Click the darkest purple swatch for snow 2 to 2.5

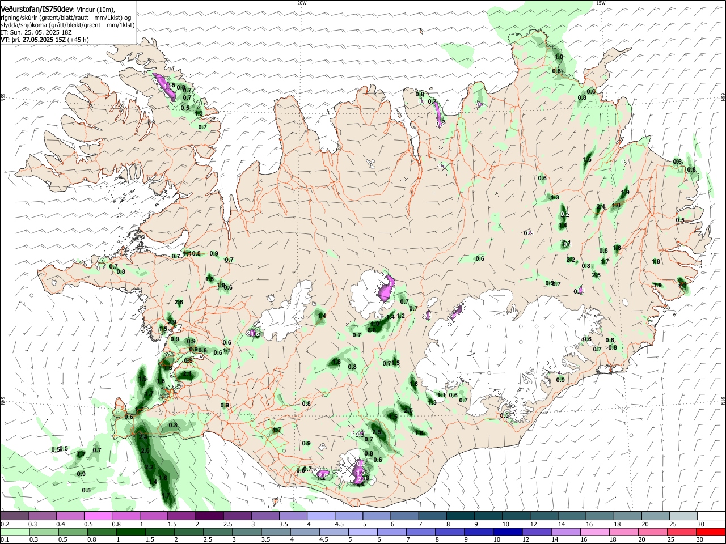coord(209,516)
